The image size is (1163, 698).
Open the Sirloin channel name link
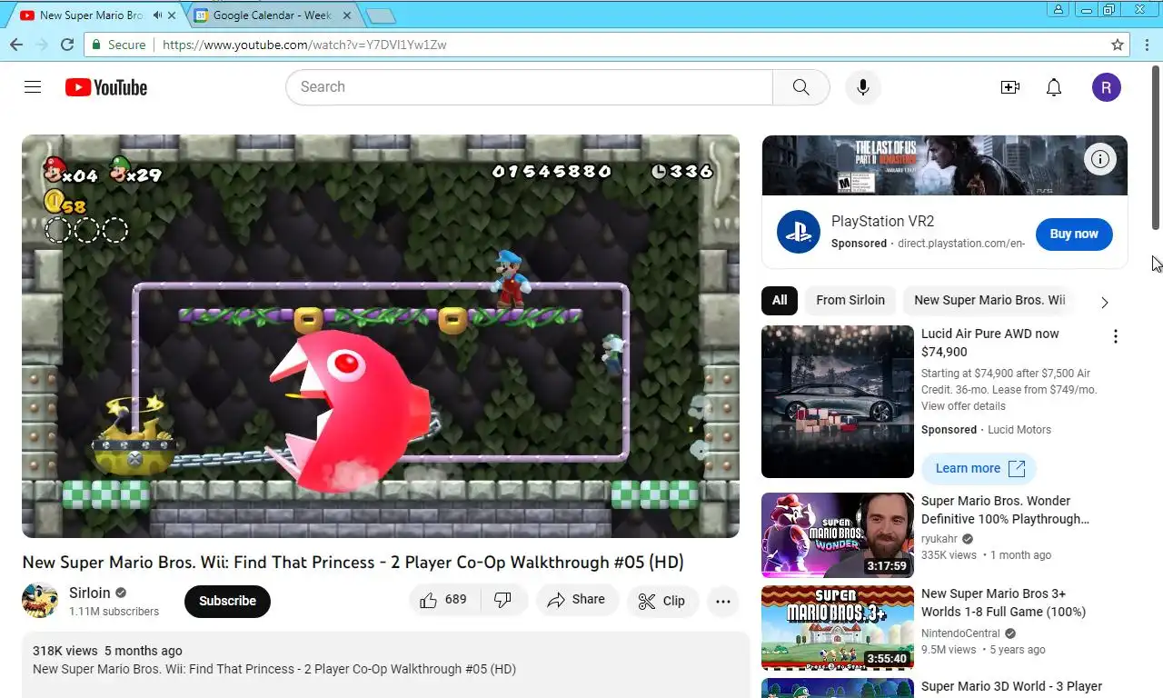pos(90,593)
